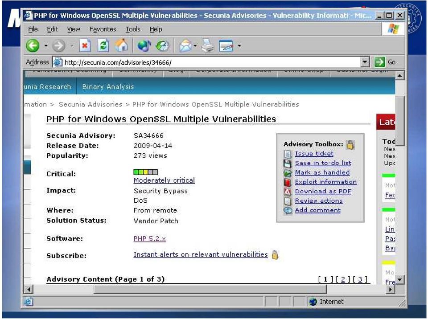Go to advisory page 3 link
Image resolution: width=428 pixels, height=319 pixels.
360,279
